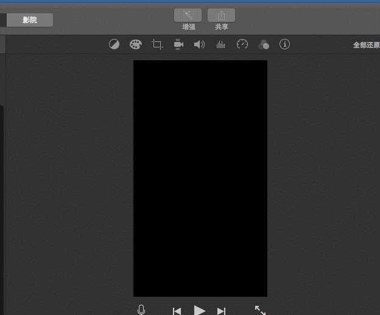This screenshot has height=315, width=380.
Task: Show the clip information panel
Action: pos(284,44)
